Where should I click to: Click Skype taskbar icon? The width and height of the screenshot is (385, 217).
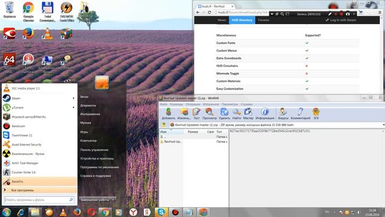(x=161, y=212)
